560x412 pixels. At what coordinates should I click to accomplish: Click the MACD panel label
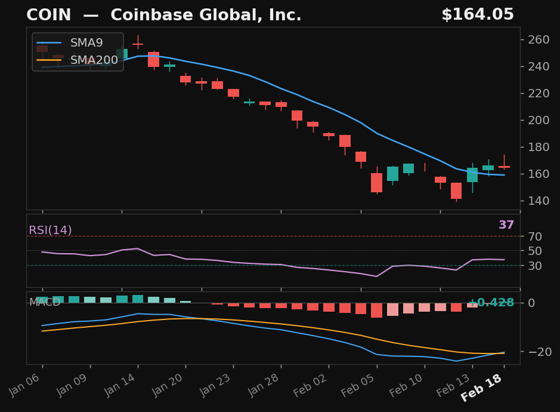tap(45, 302)
